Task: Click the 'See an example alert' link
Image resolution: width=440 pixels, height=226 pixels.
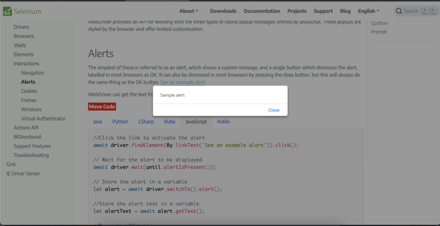Action: pos(182,82)
